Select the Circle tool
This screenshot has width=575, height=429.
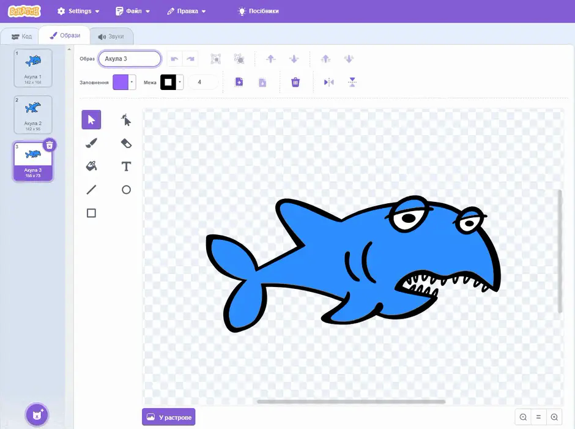click(126, 190)
